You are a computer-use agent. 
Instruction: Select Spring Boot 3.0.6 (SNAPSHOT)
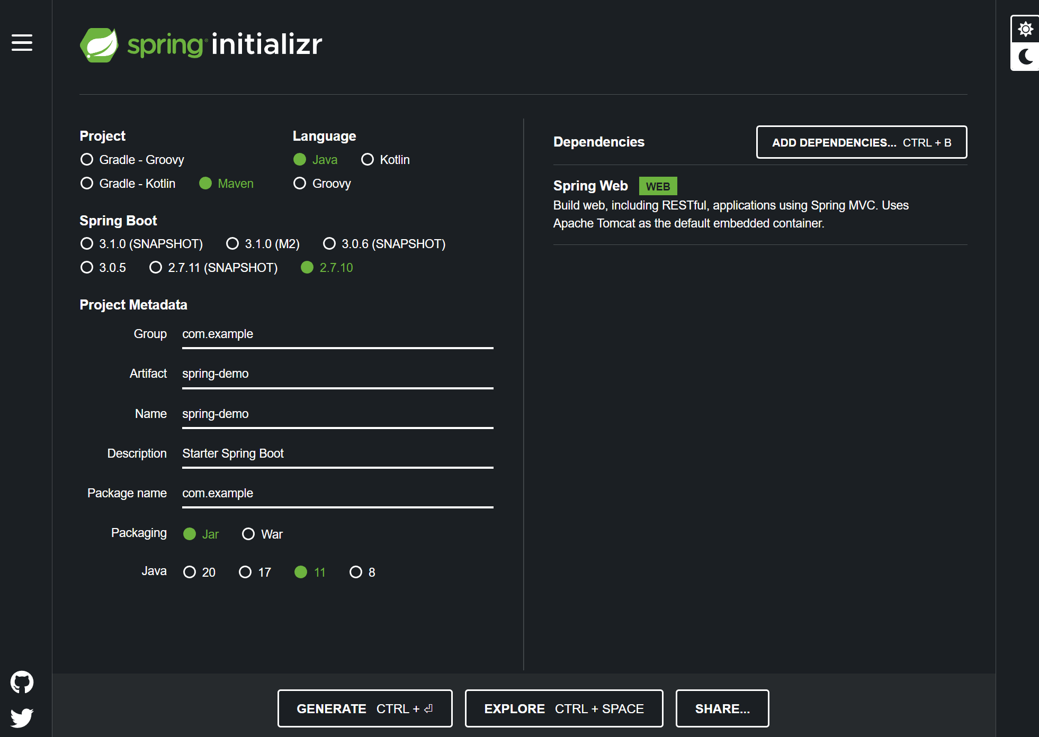coord(384,244)
